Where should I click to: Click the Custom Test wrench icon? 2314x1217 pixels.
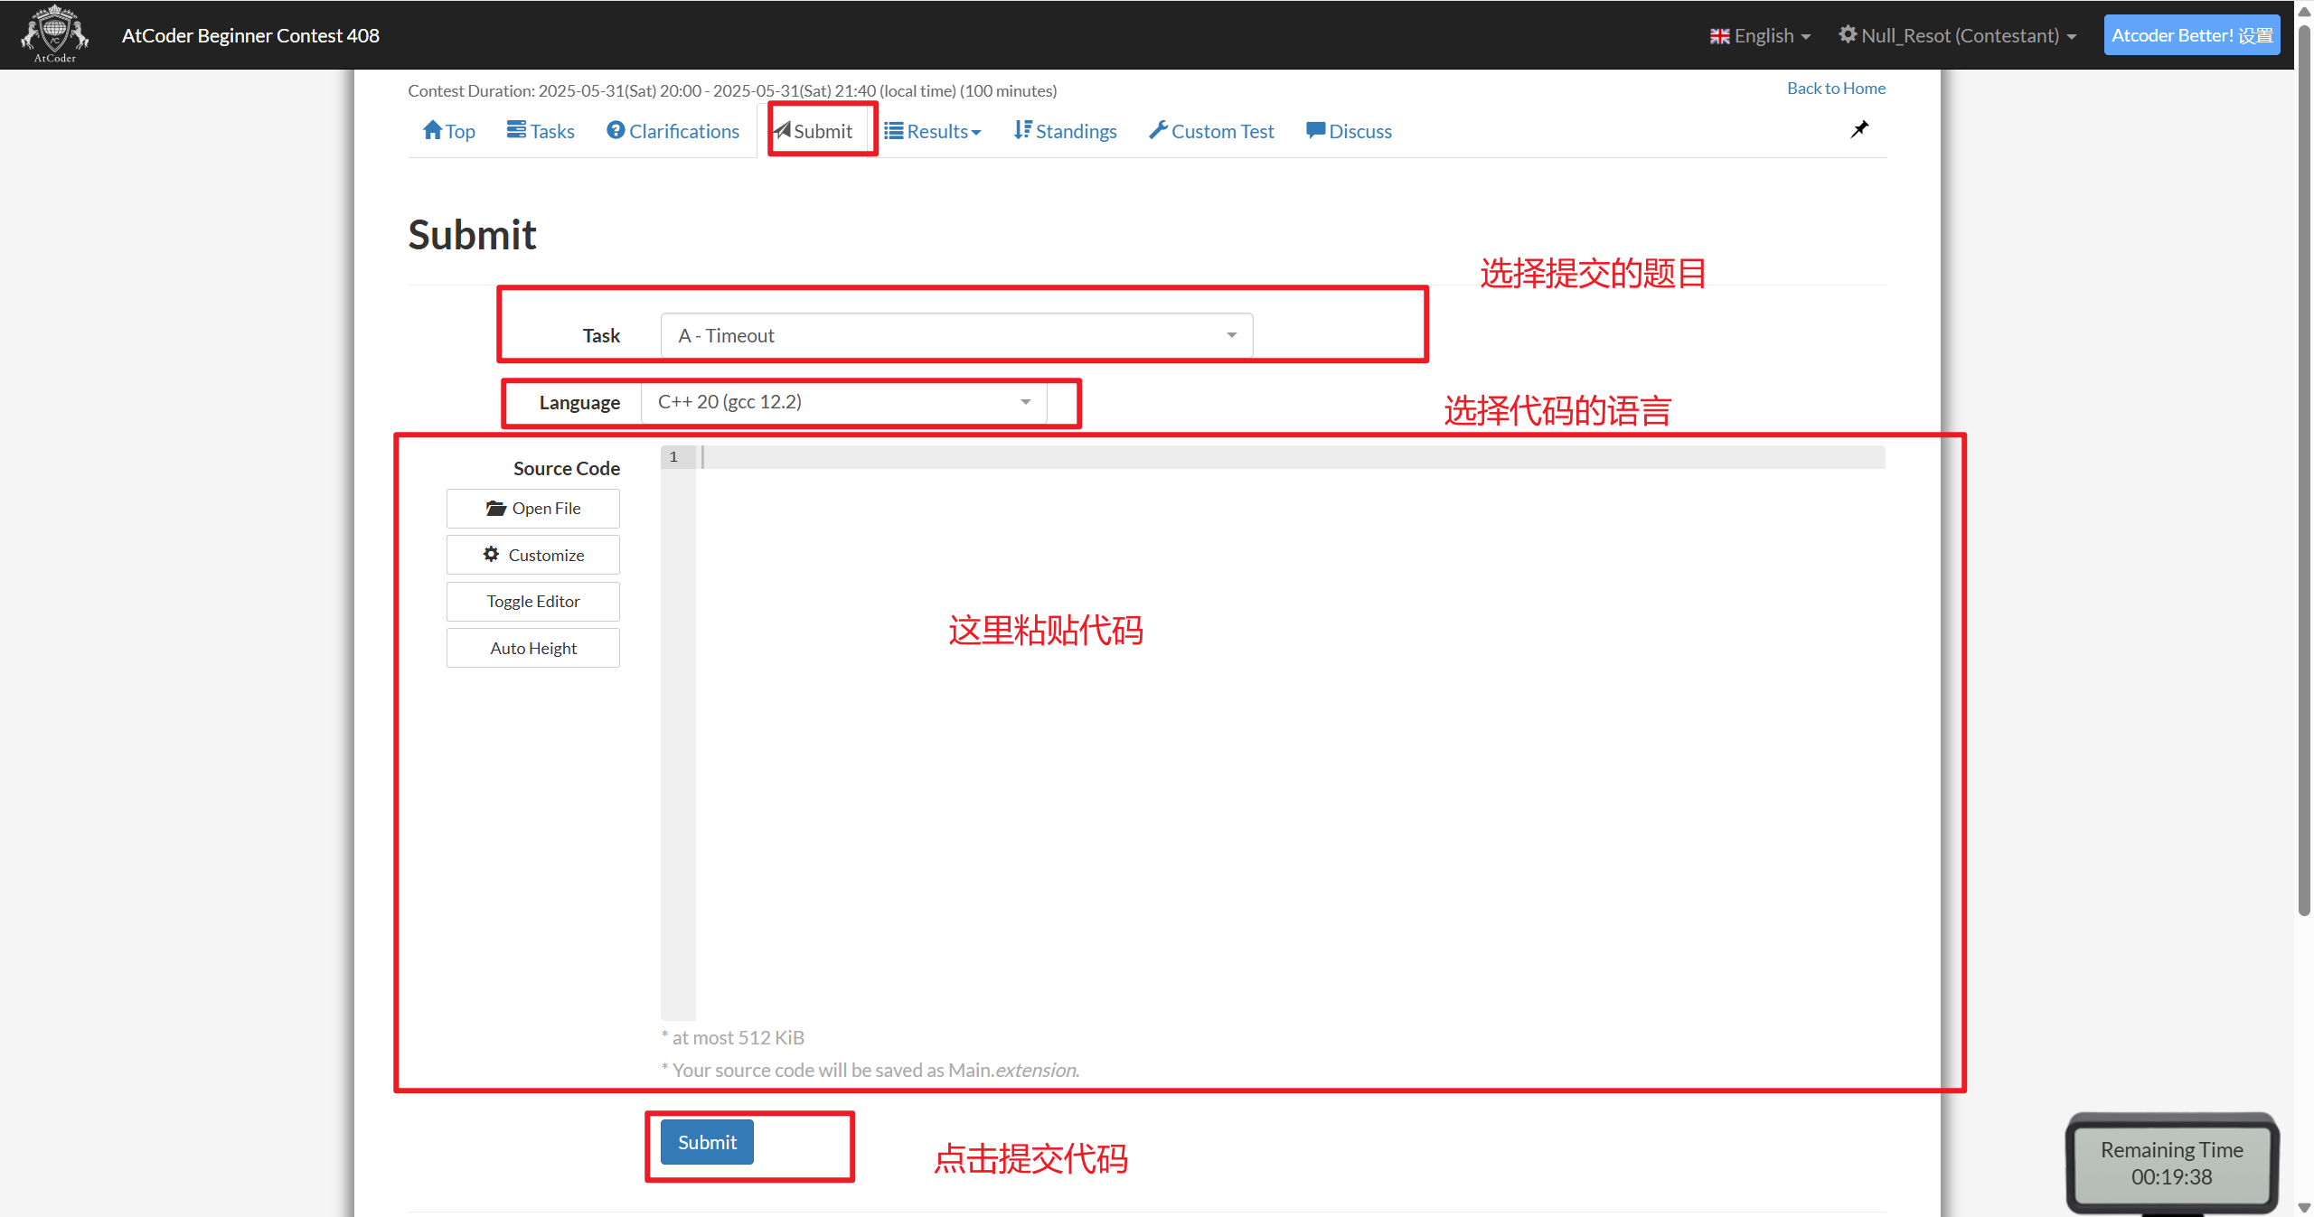1157,130
